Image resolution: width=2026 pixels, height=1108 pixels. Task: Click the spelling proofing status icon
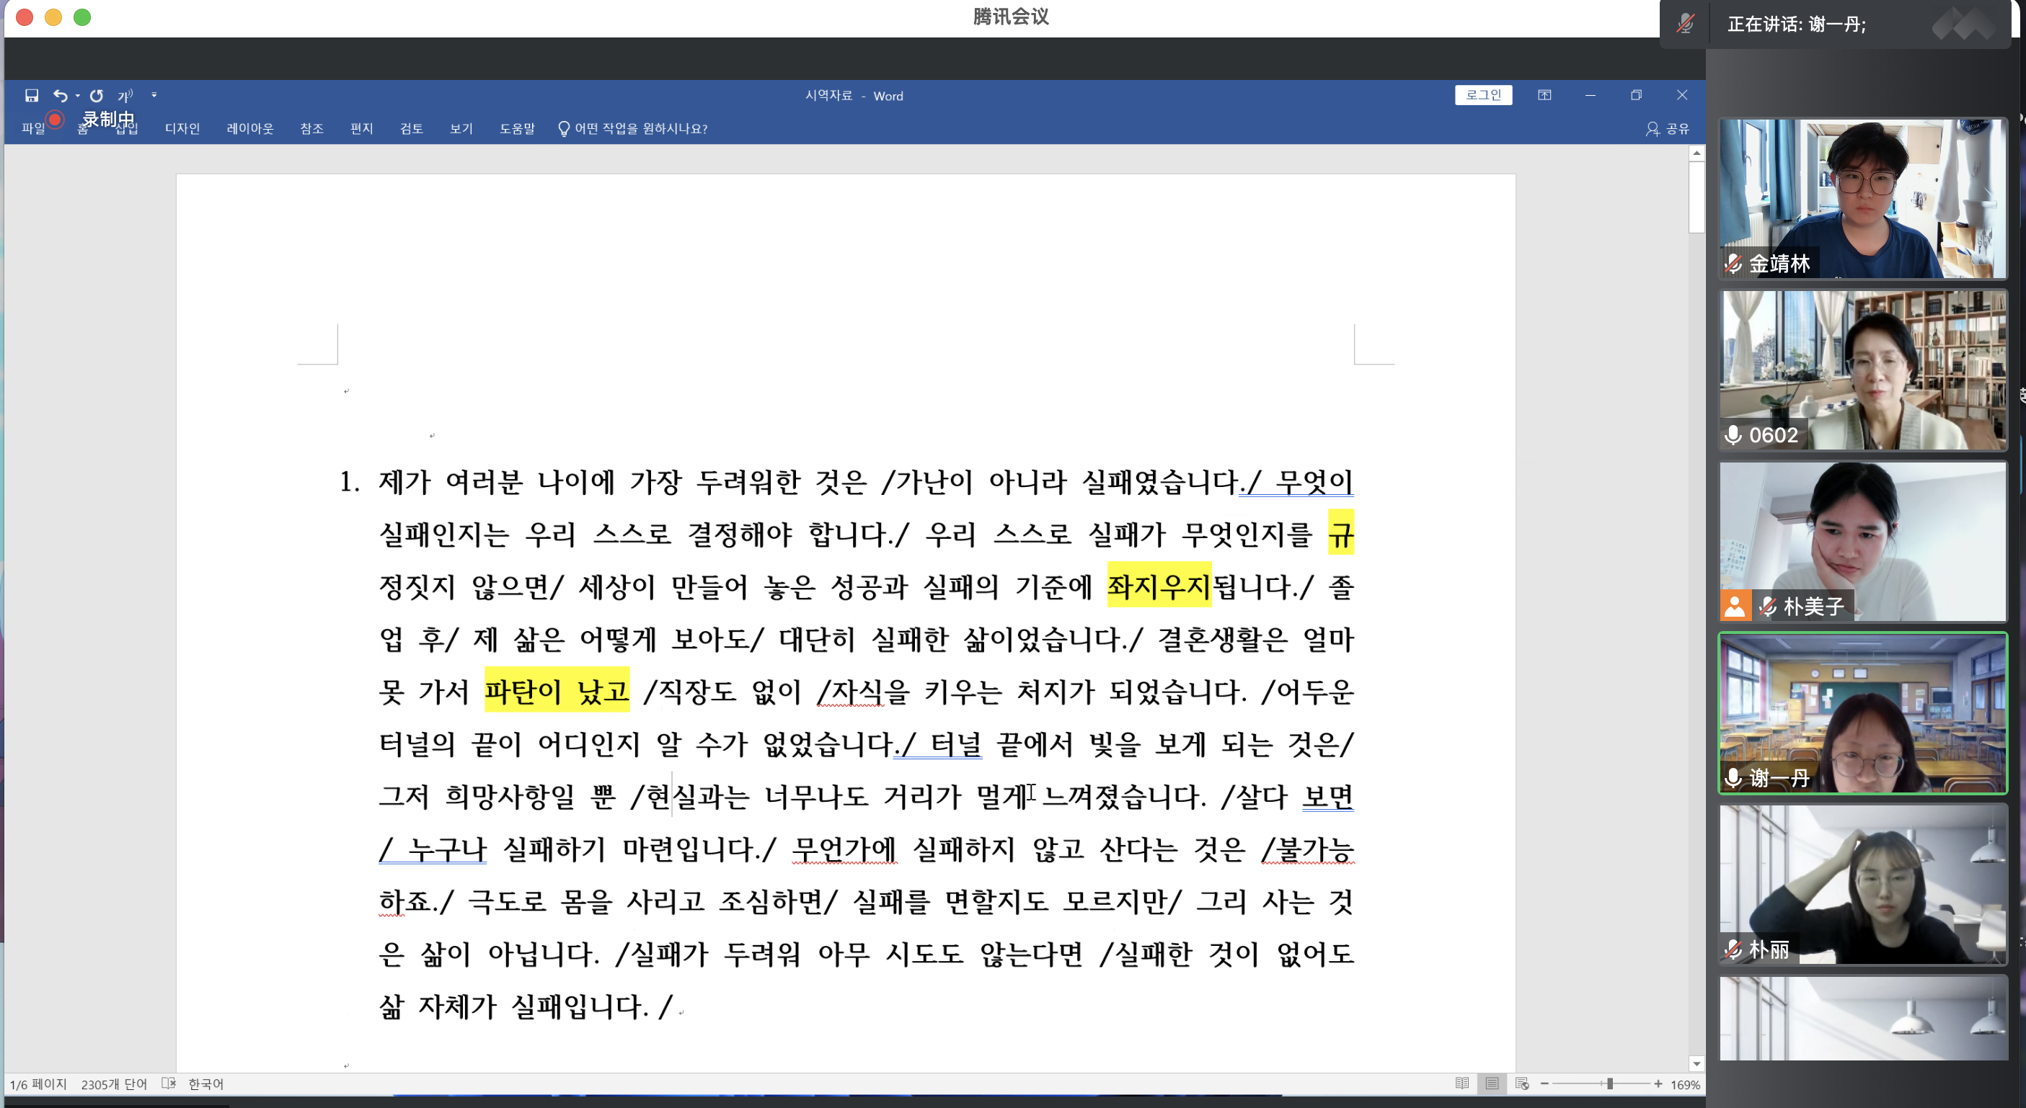click(x=168, y=1084)
